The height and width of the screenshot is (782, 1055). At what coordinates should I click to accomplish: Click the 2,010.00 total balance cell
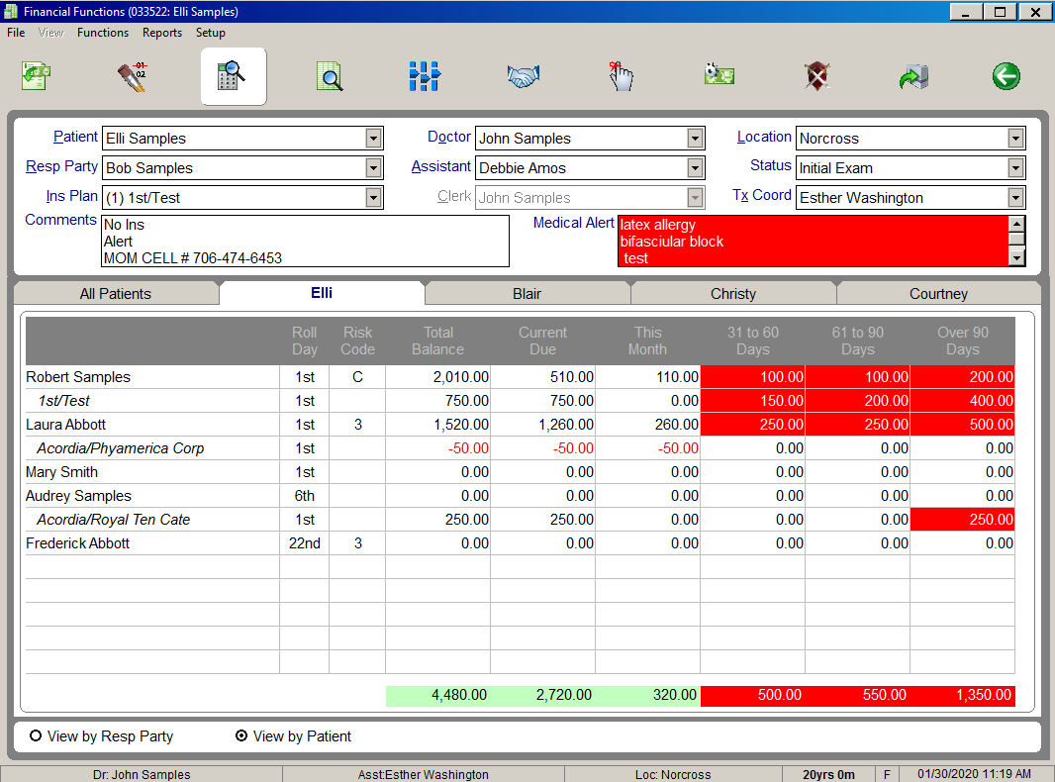(438, 377)
